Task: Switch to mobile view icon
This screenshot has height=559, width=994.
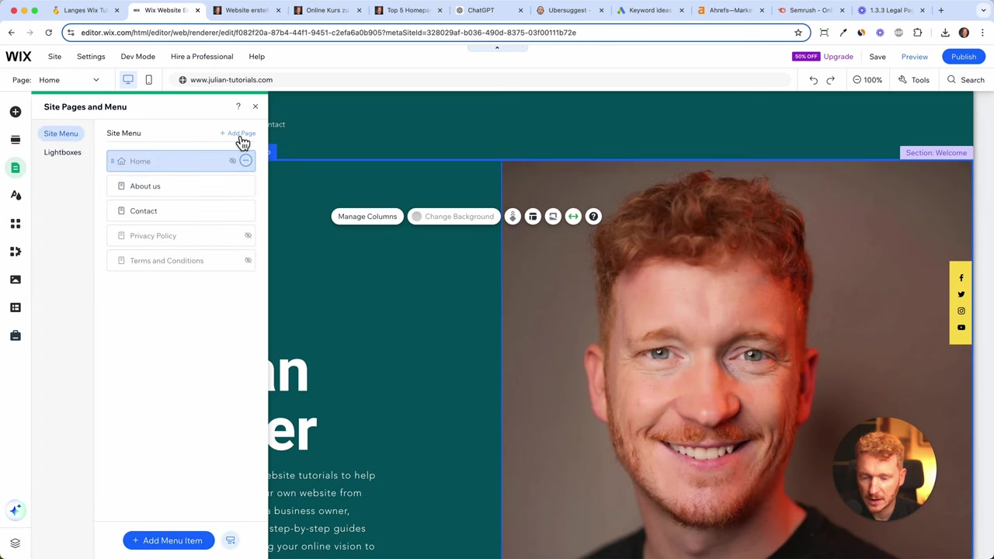Action: point(148,80)
